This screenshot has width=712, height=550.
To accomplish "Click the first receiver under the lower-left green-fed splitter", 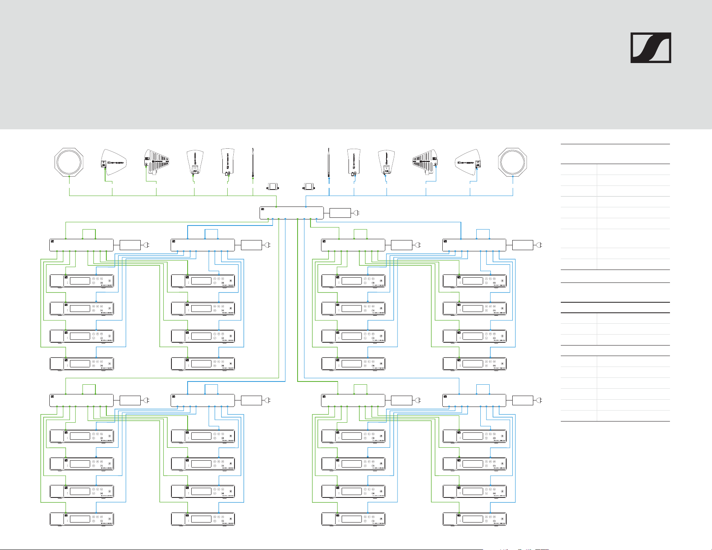I will [x=82, y=437].
